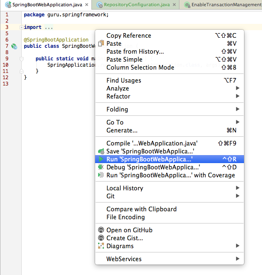Click RepositoryConfiguration.java tab file icon

click(x=100, y=5)
